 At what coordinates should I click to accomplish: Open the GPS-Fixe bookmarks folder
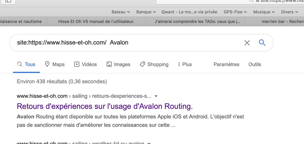235,12
